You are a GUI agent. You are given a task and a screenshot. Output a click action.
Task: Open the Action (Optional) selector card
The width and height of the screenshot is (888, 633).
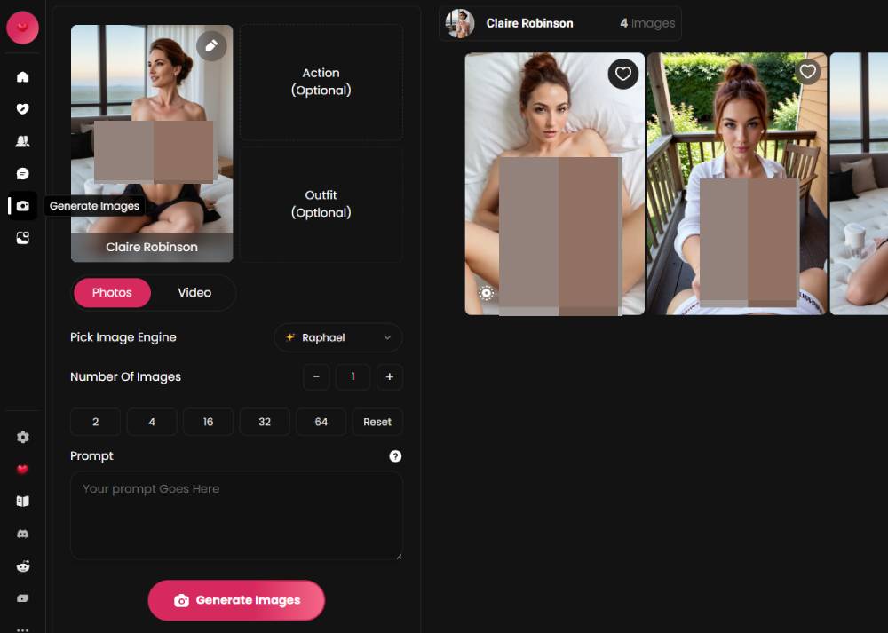click(321, 82)
